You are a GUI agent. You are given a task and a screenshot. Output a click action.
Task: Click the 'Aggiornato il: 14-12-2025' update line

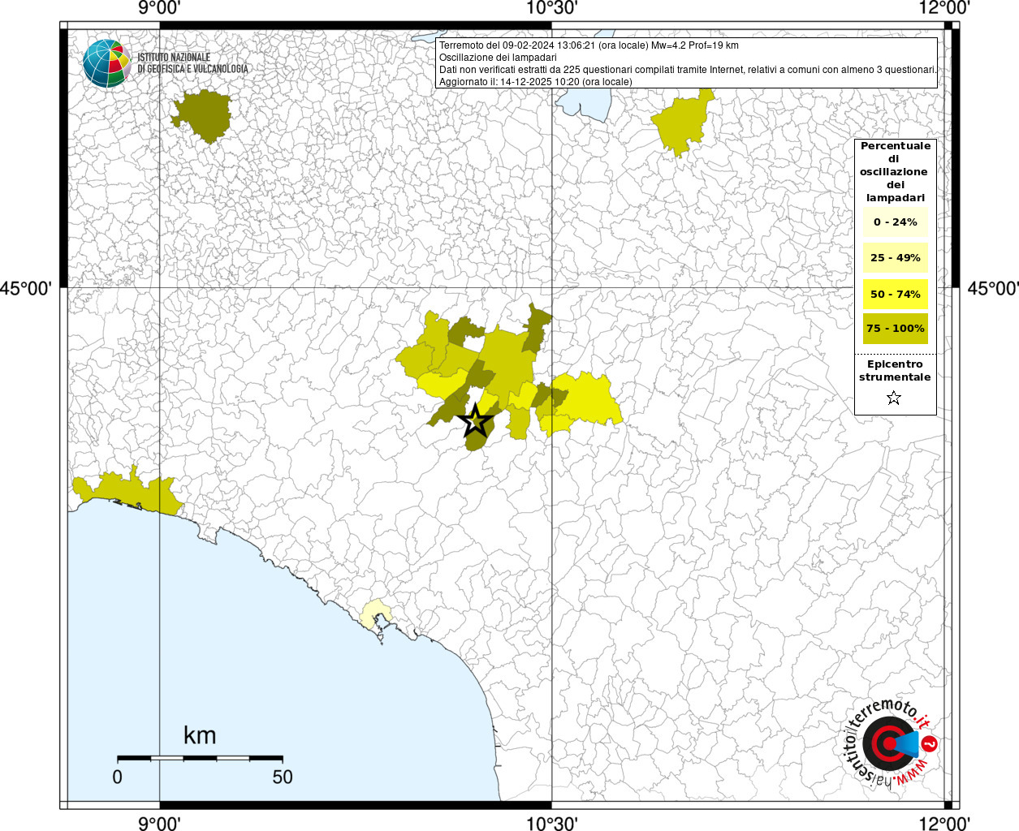pyautogui.click(x=535, y=82)
